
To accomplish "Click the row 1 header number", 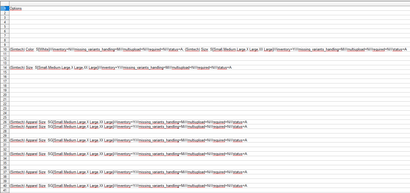I will 5,8.
